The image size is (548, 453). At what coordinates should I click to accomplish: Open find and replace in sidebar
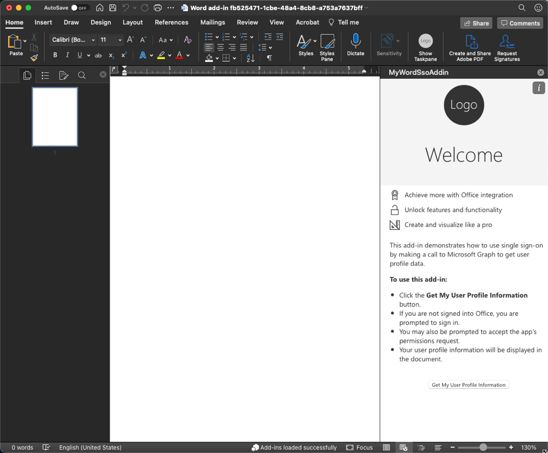click(82, 75)
